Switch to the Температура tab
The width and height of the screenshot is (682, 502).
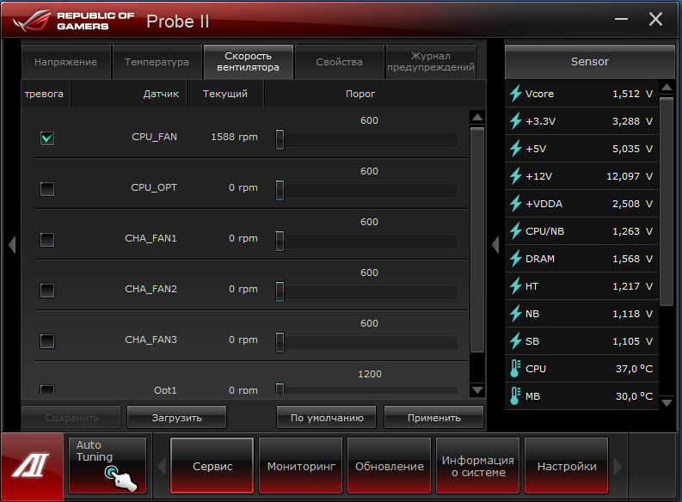157,62
